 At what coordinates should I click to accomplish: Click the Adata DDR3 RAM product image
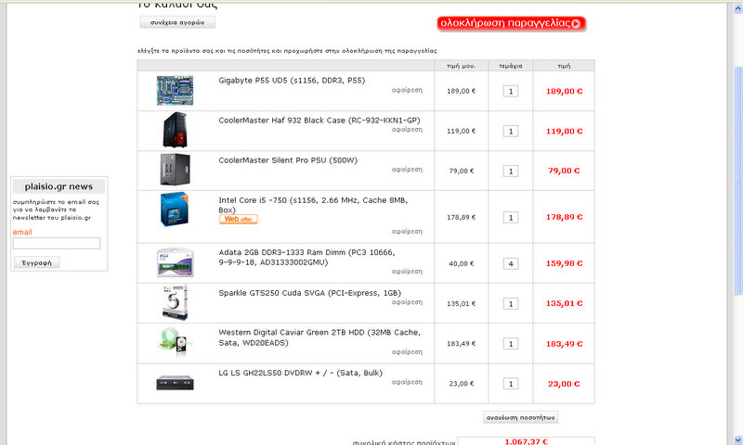coord(175,262)
